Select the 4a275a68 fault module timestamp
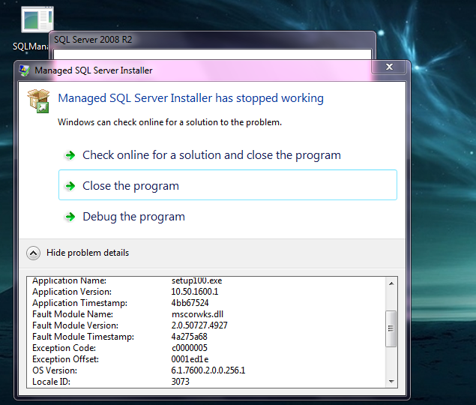Screen dimensions: 476x405 (190, 337)
